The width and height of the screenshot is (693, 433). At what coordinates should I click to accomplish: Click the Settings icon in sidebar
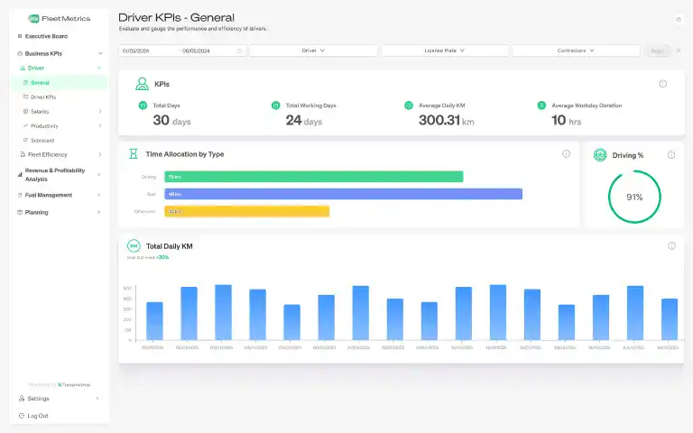[22, 399]
